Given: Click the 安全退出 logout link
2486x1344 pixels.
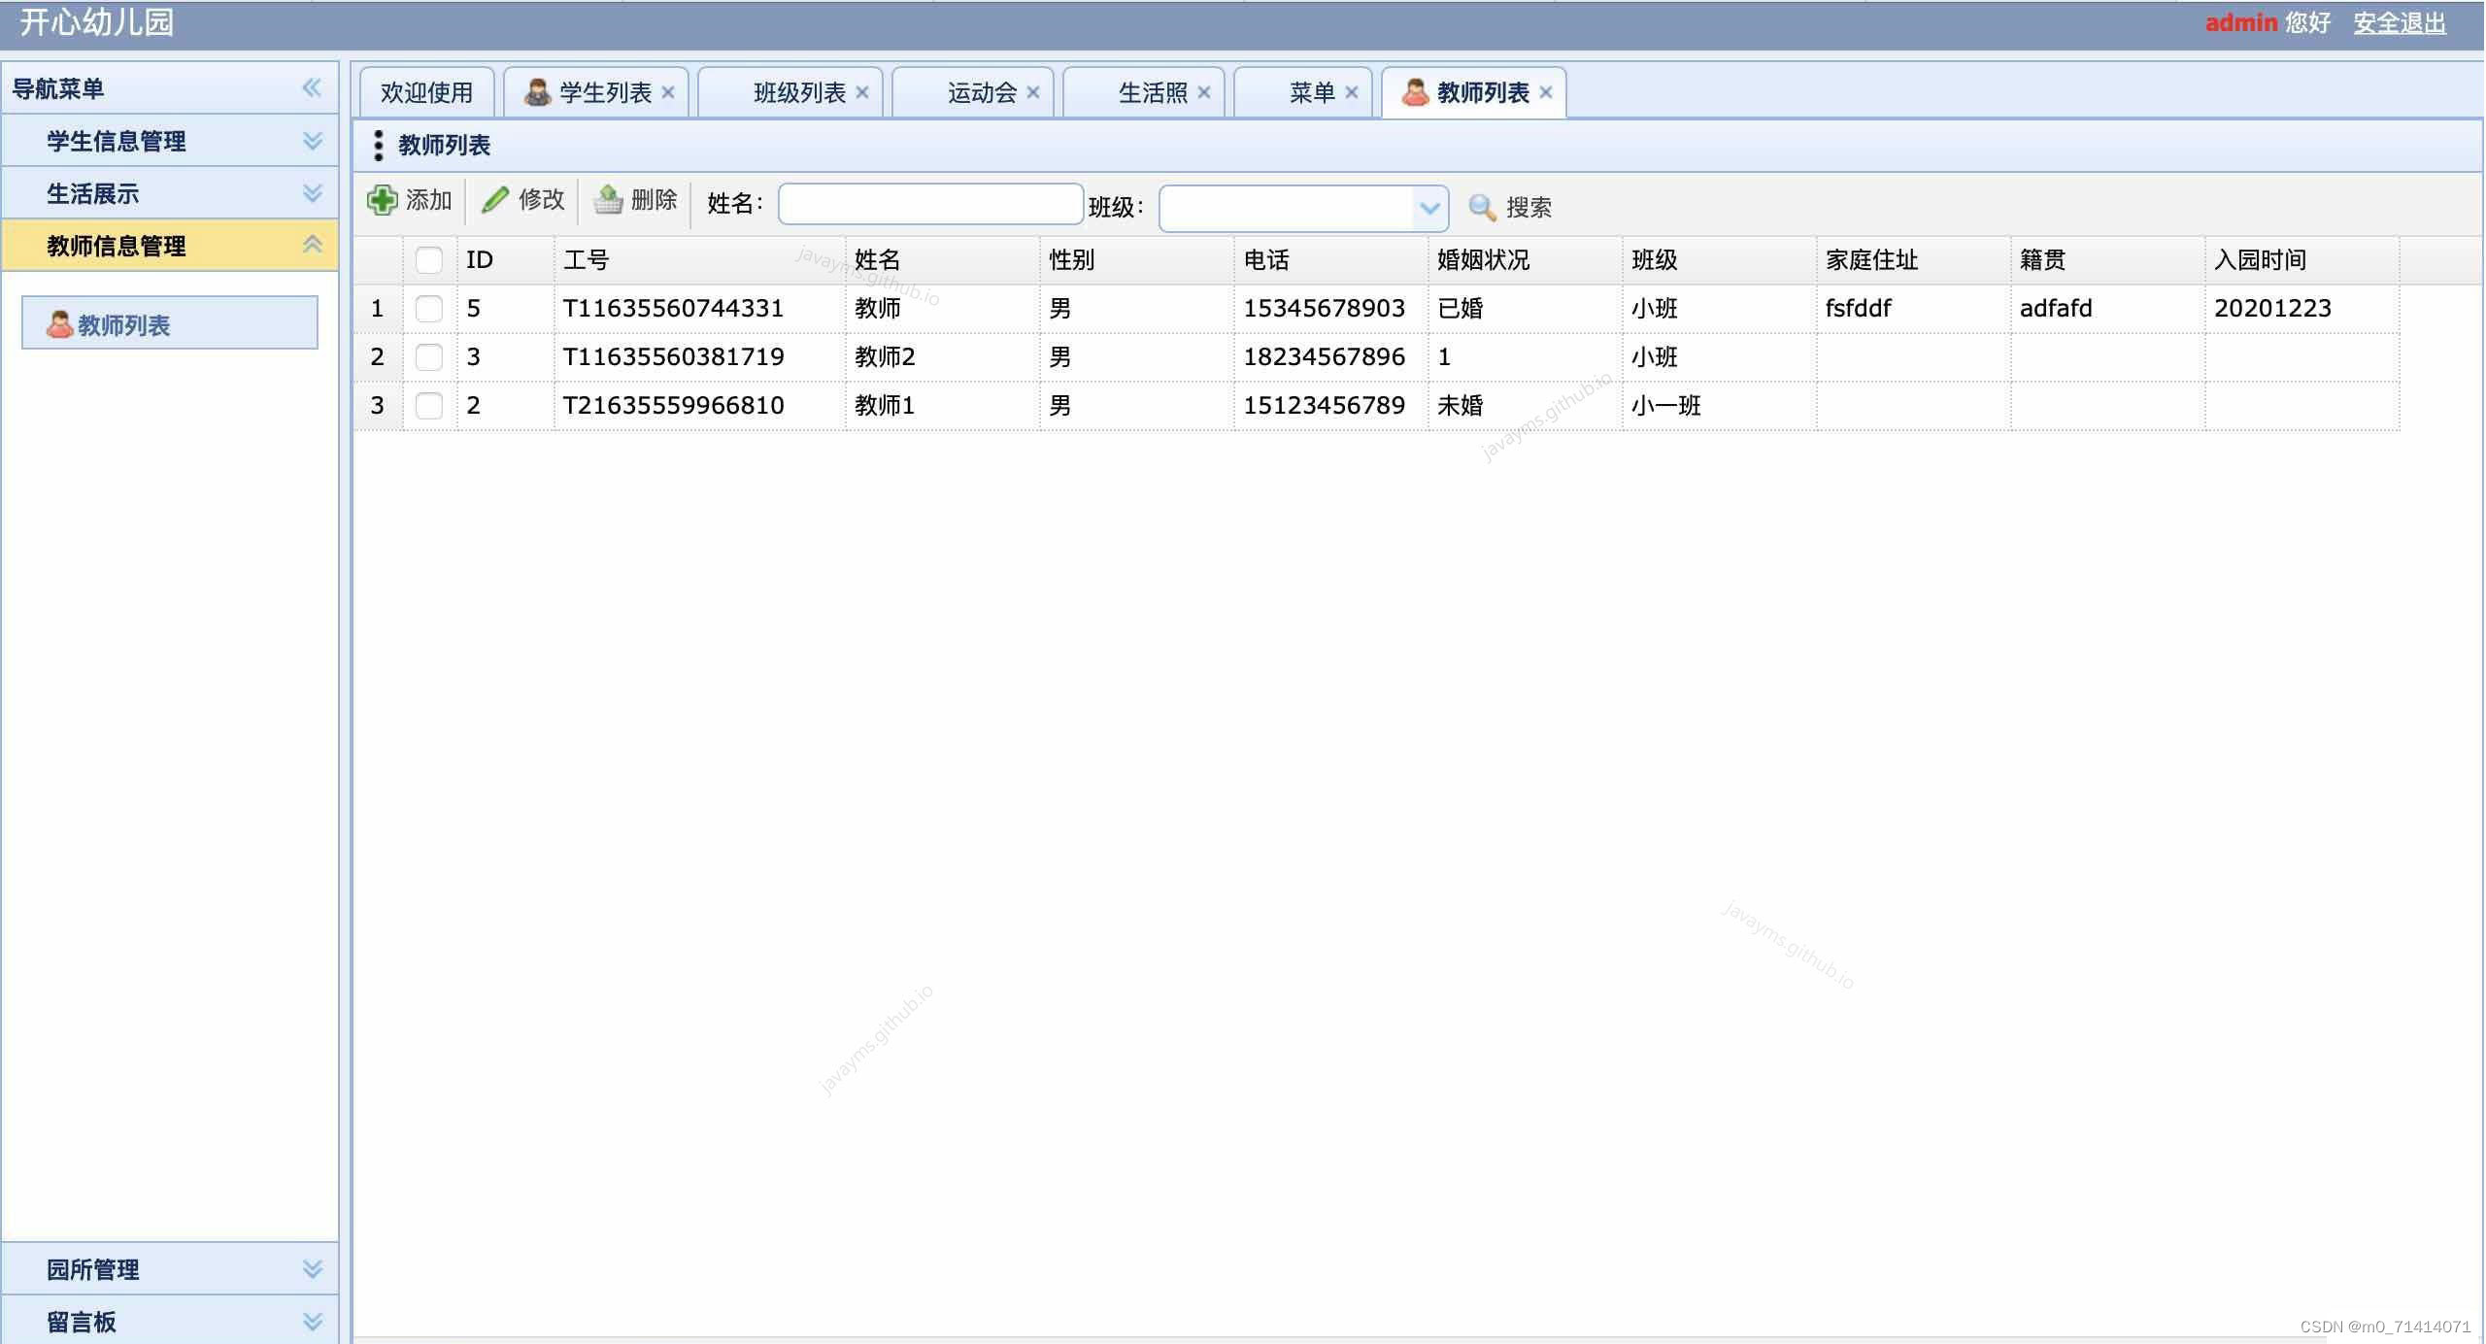Looking at the screenshot, I should 2399,22.
